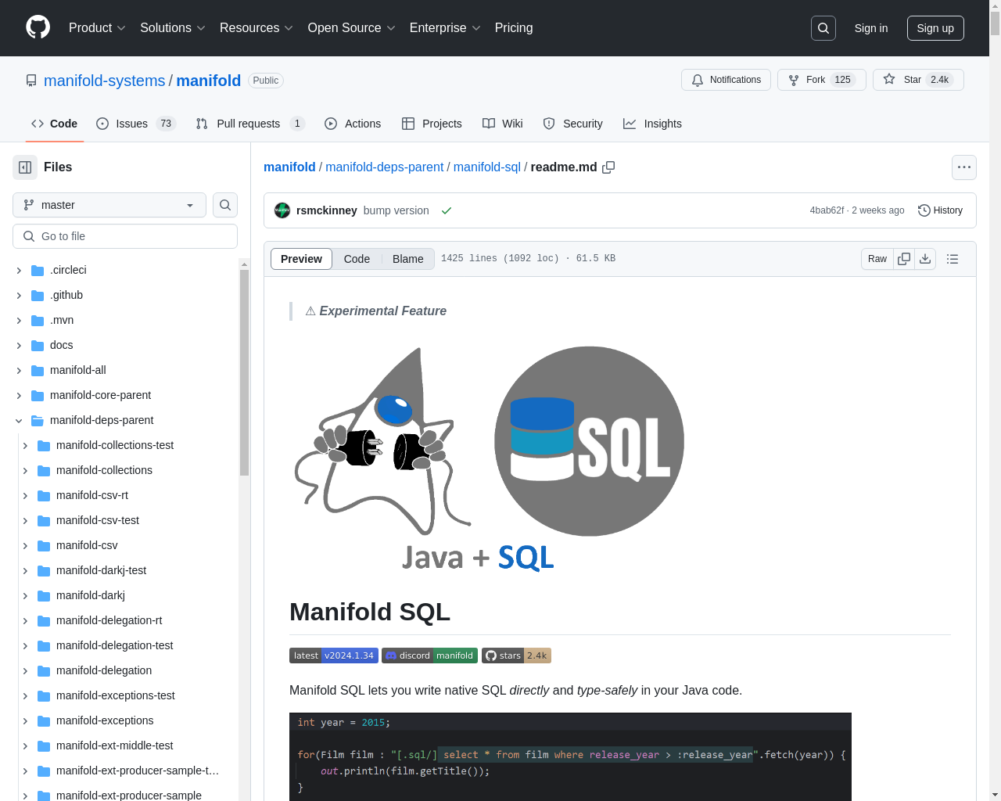Open the Resources menu dropdown

tap(257, 28)
